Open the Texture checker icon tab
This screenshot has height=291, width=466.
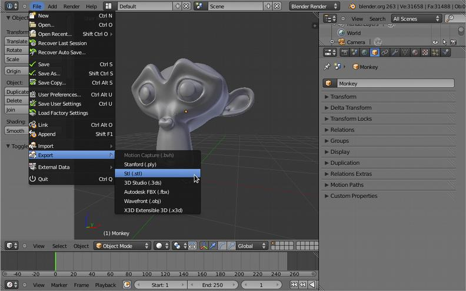point(425,52)
